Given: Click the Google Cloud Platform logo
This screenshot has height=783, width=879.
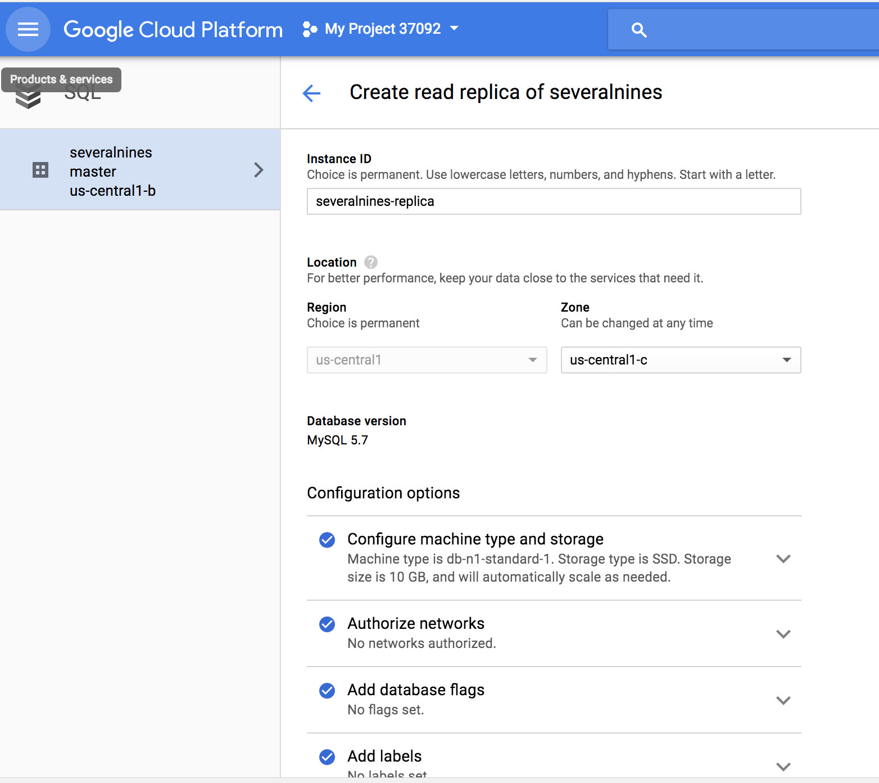Looking at the screenshot, I should (173, 30).
